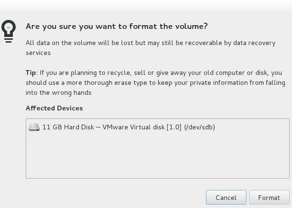292x208 pixels.
Task: Click the [1.0] version text
Action: click(174, 127)
